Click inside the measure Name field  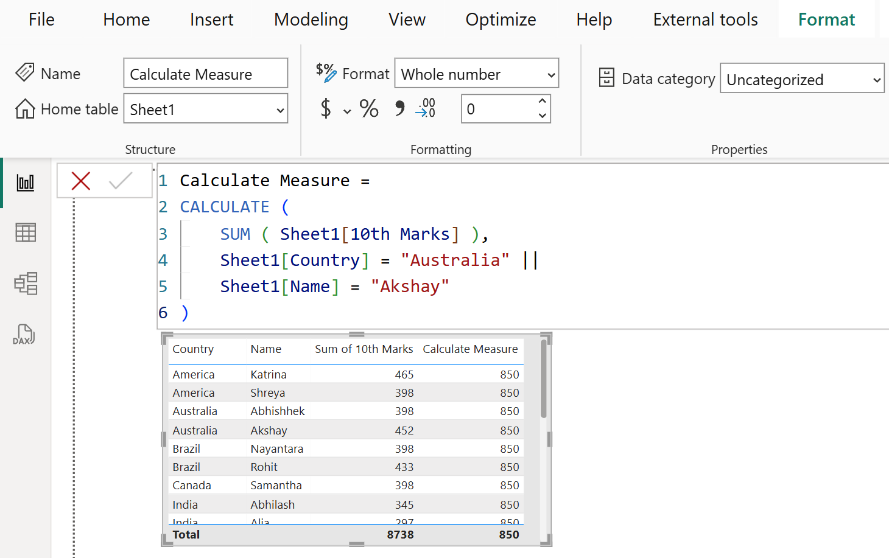coord(205,73)
